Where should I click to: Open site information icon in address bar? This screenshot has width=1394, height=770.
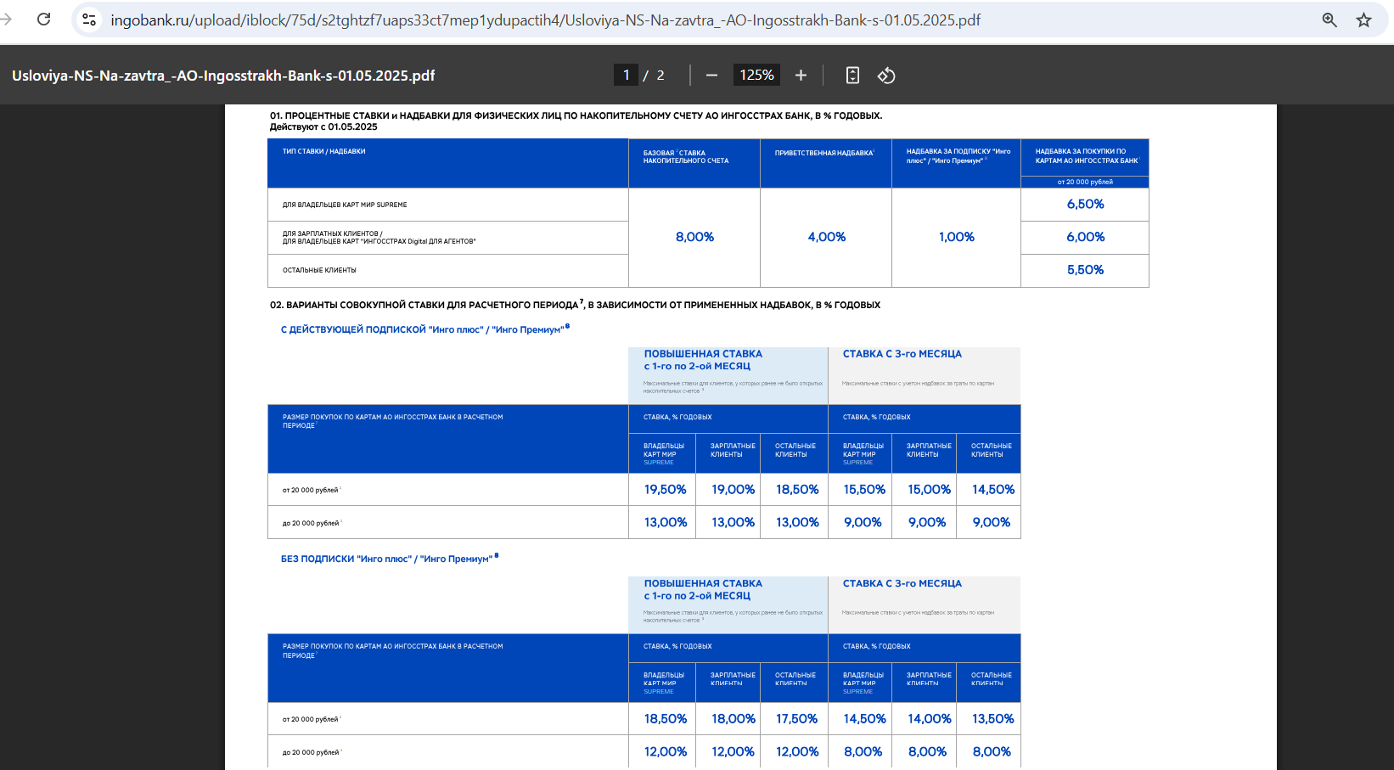[x=89, y=20]
